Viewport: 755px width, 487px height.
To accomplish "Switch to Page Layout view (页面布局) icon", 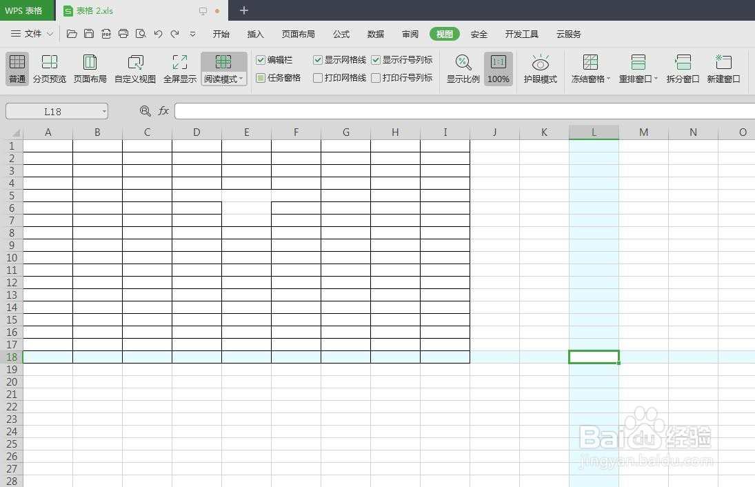I will click(x=90, y=62).
